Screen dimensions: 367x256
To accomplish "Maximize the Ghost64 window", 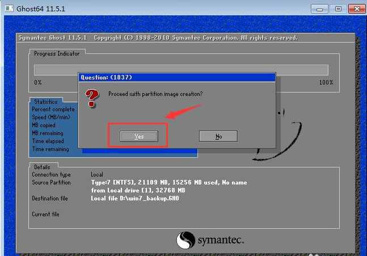I will [x=338, y=9].
